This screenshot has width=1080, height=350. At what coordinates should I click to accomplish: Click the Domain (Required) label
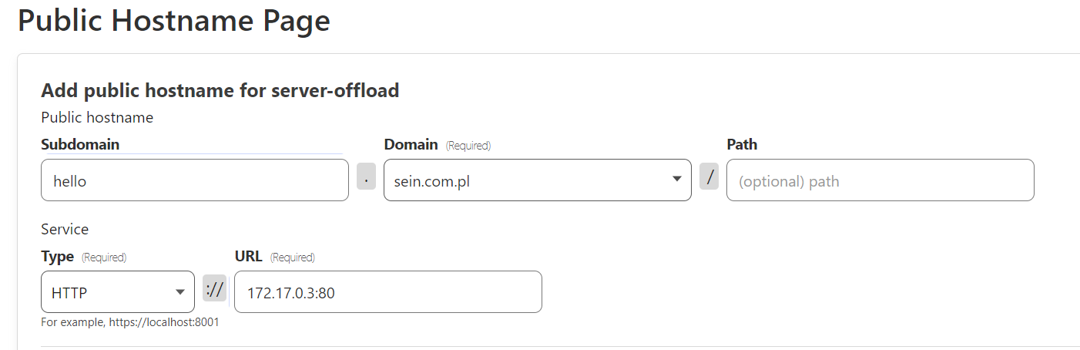click(437, 144)
